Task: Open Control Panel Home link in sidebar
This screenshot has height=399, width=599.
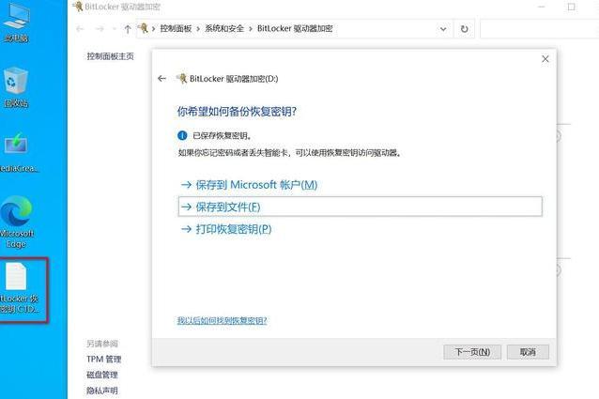Action: [x=111, y=56]
